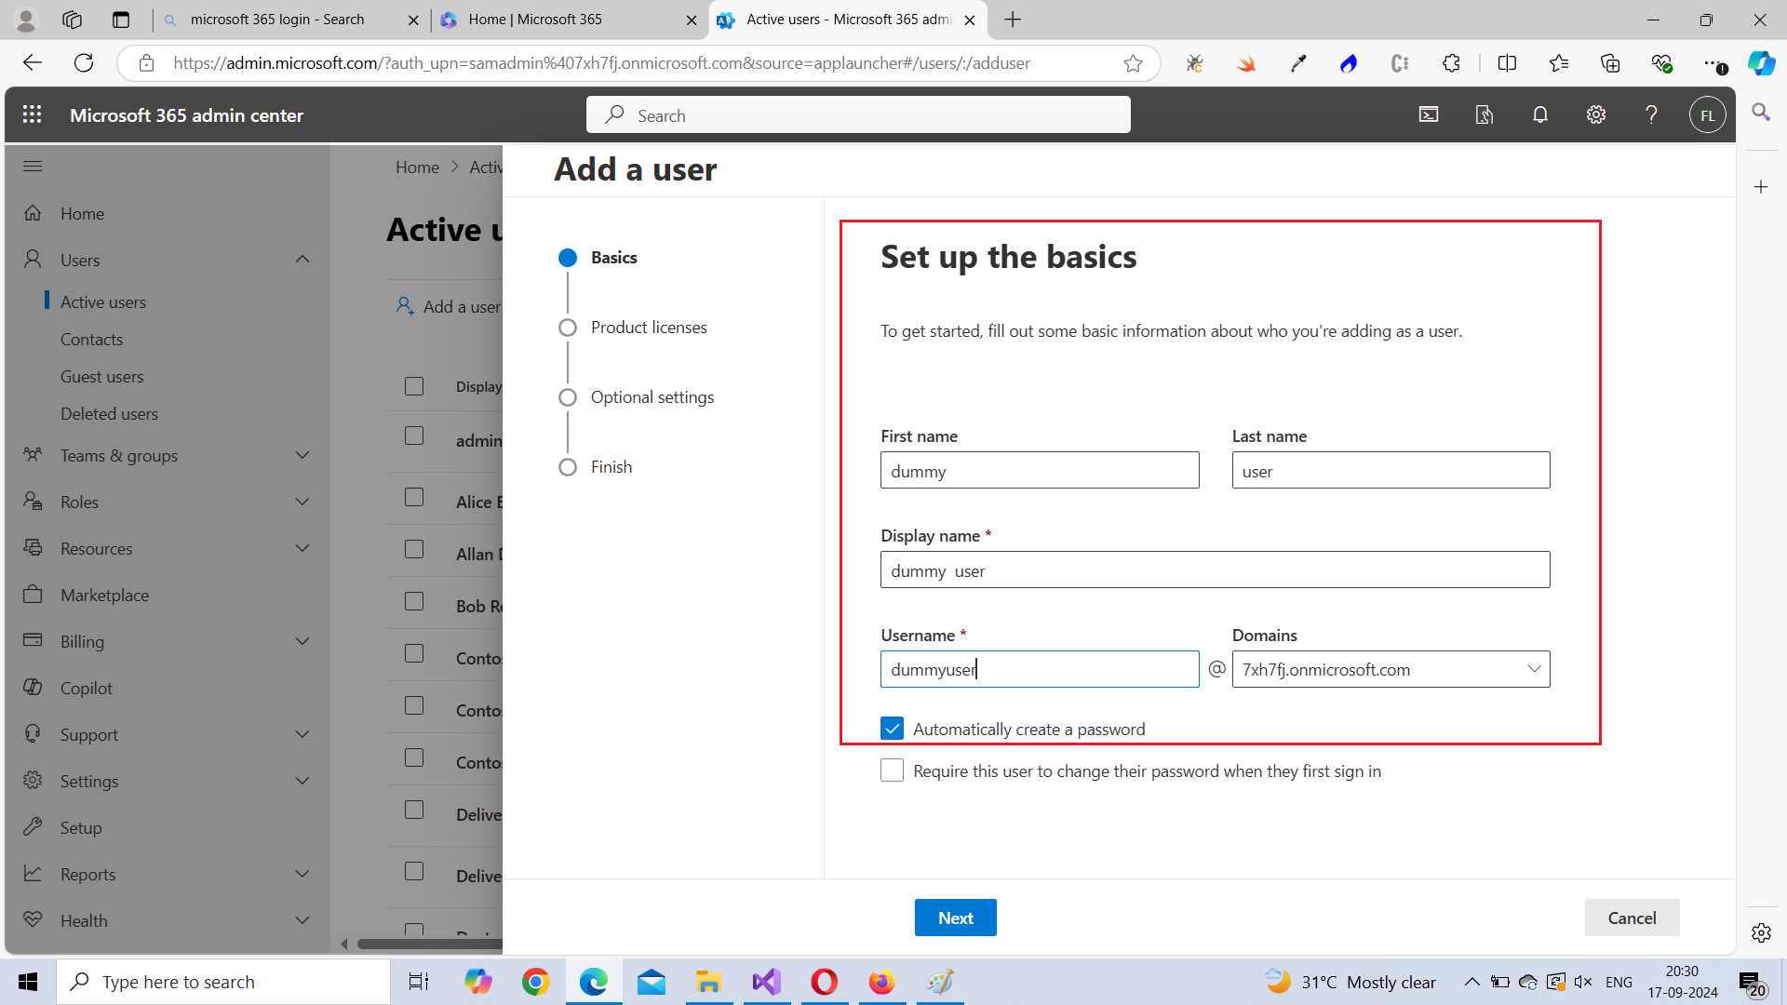Open browser Collections icon

click(x=1610, y=63)
